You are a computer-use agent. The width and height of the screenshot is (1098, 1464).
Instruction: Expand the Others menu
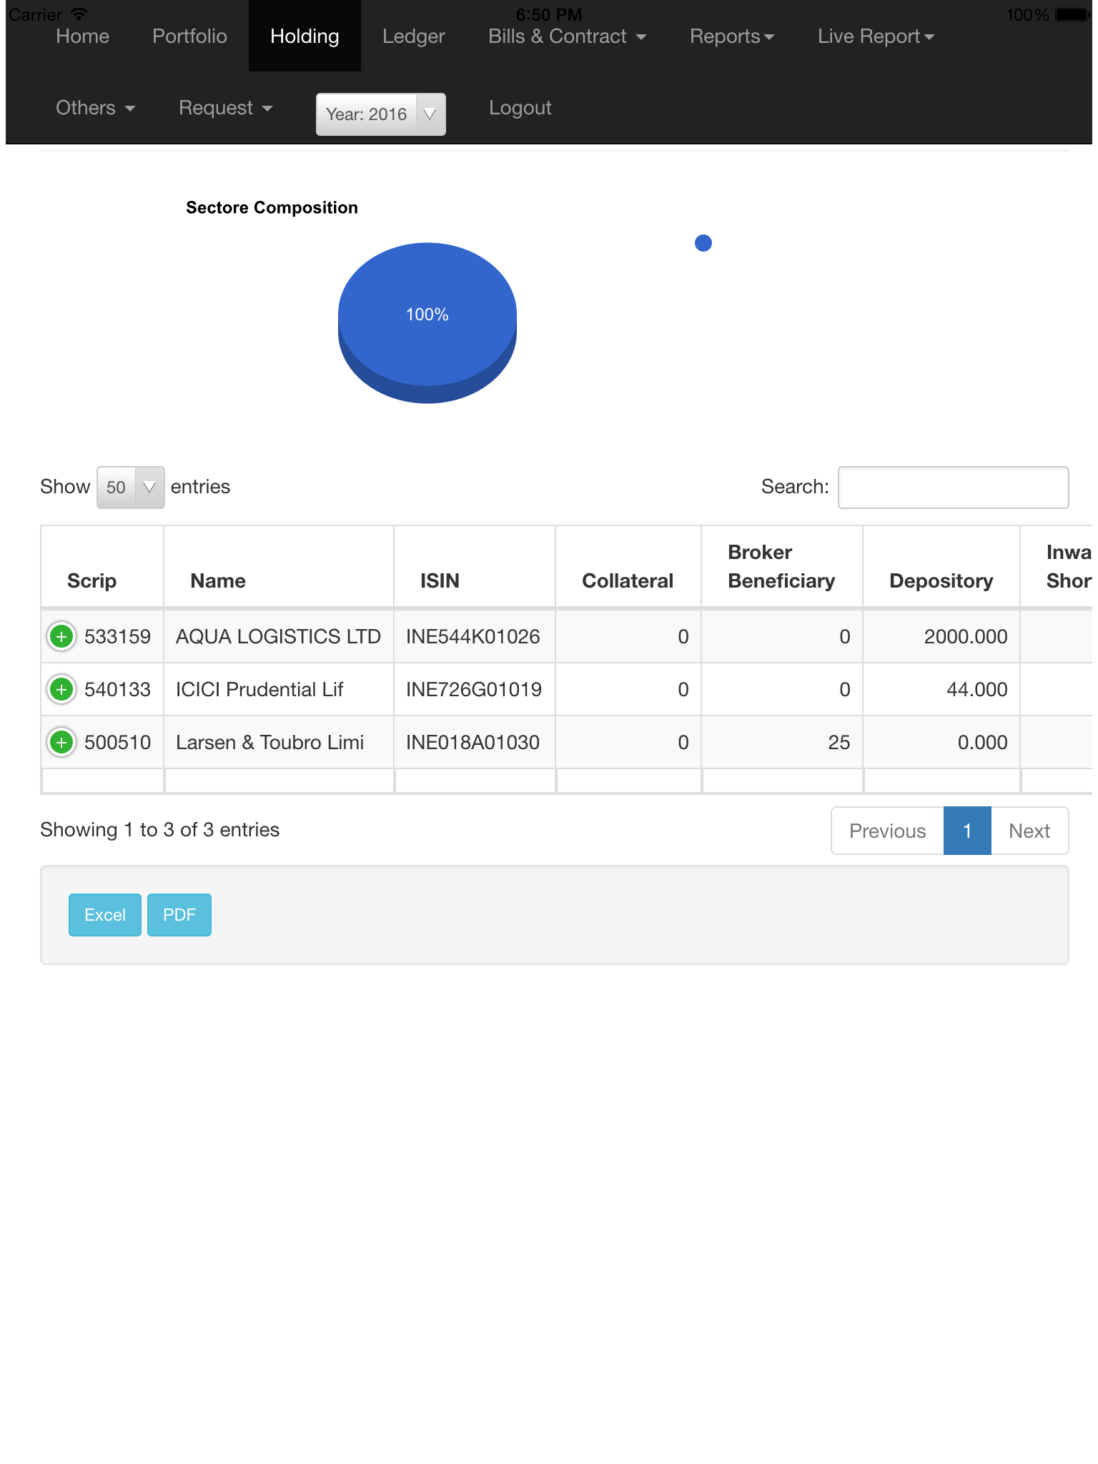coord(96,108)
